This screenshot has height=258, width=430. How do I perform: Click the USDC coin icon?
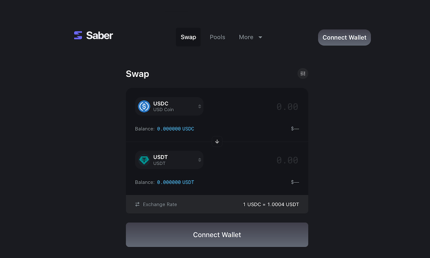(x=144, y=106)
